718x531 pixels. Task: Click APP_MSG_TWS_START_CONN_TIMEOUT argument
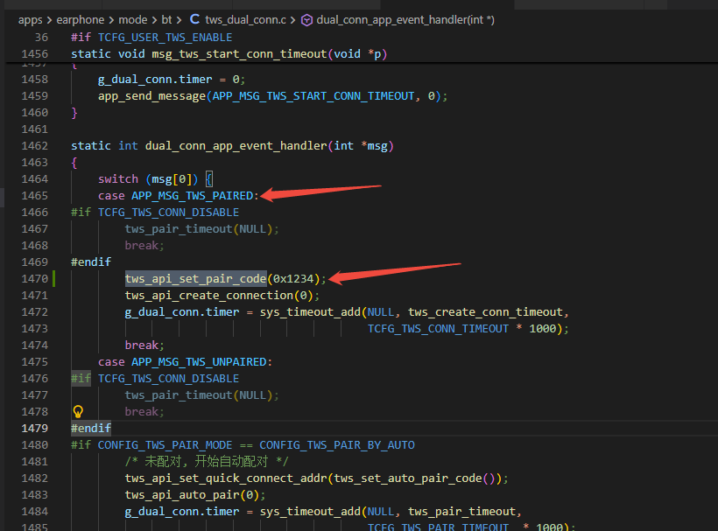[313, 96]
